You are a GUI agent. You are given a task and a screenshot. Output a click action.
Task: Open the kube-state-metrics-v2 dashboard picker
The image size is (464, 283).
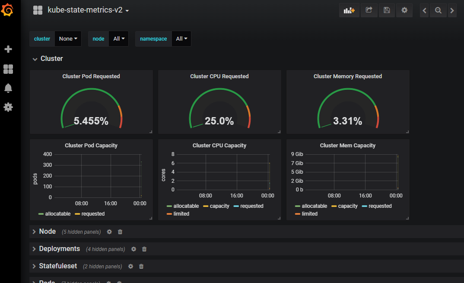88,10
